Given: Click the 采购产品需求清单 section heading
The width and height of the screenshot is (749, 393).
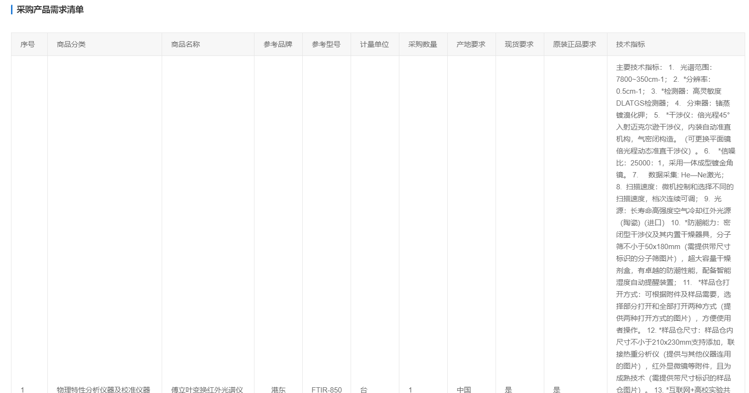Looking at the screenshot, I should (50, 10).
